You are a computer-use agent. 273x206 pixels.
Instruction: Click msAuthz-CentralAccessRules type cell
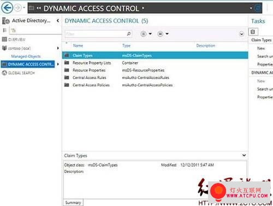(145, 78)
